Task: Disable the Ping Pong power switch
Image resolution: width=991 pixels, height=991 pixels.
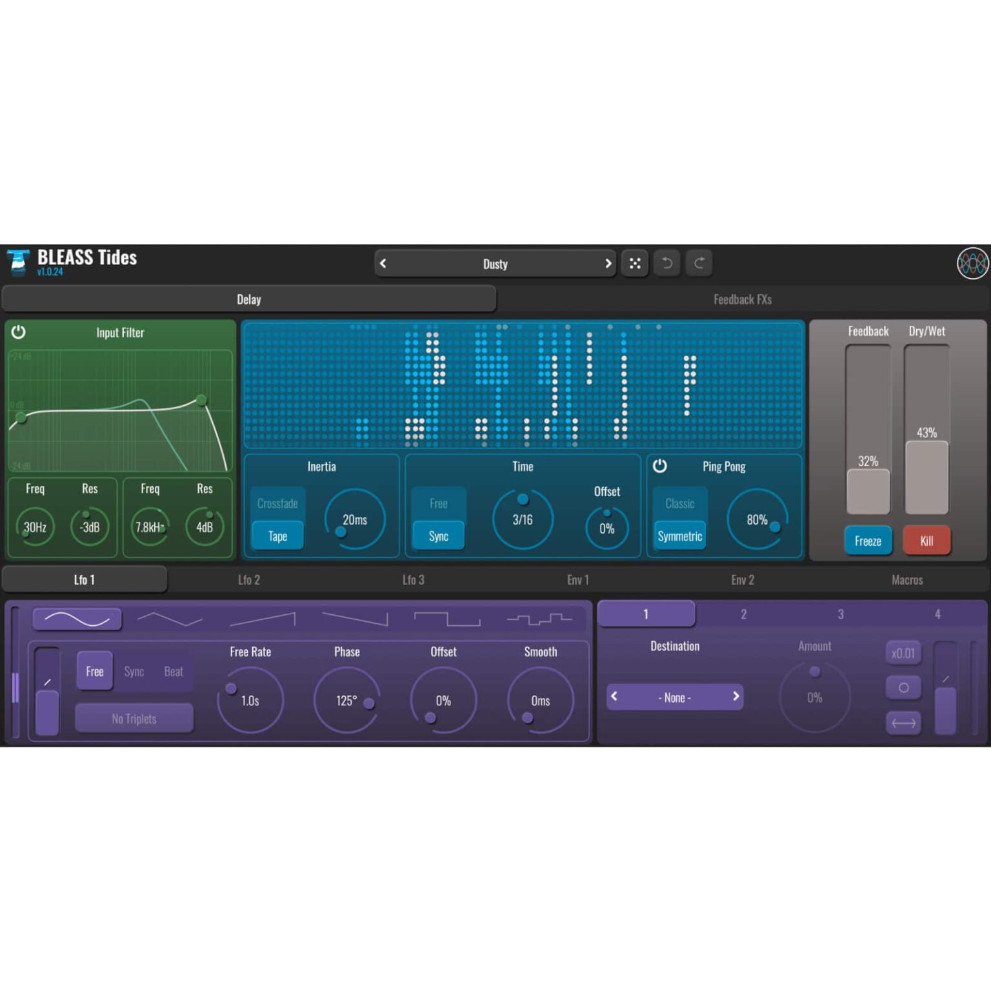Action: (x=659, y=466)
